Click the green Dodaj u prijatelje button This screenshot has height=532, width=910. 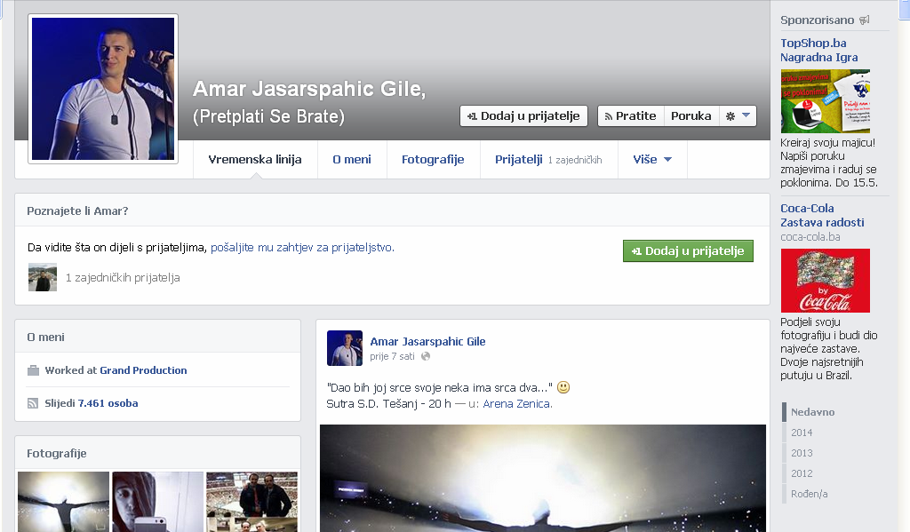click(688, 251)
